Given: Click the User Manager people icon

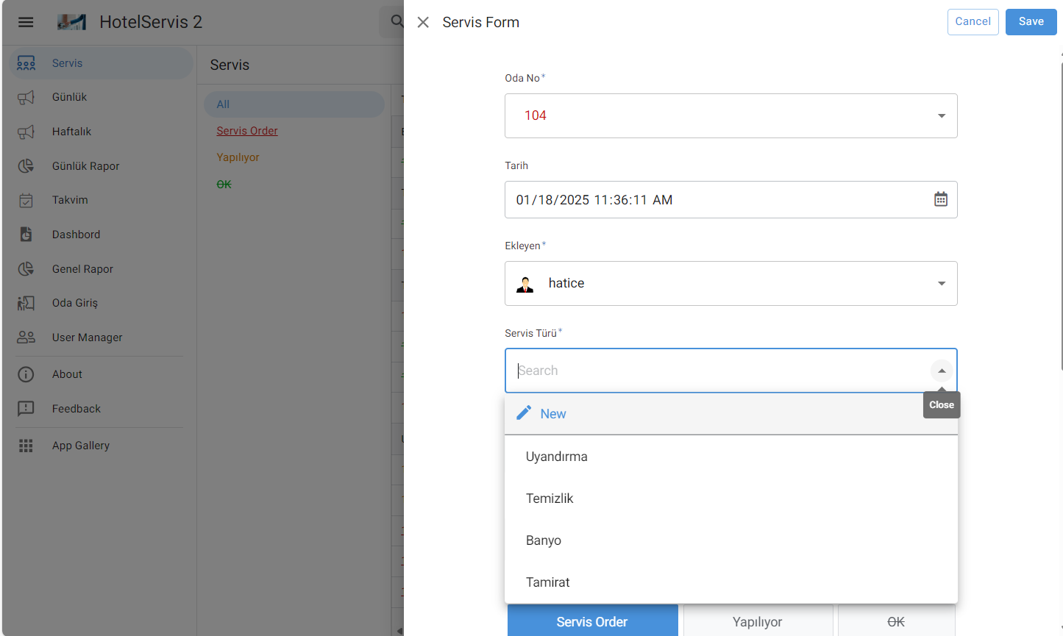Looking at the screenshot, I should pos(26,337).
